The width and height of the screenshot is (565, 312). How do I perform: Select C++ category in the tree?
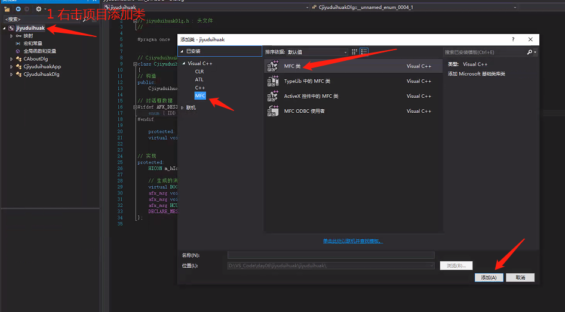point(200,88)
